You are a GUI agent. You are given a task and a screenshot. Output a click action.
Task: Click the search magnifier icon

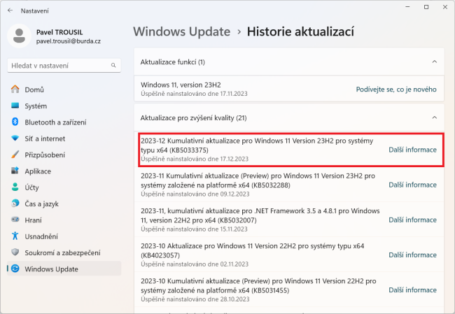(x=113, y=66)
